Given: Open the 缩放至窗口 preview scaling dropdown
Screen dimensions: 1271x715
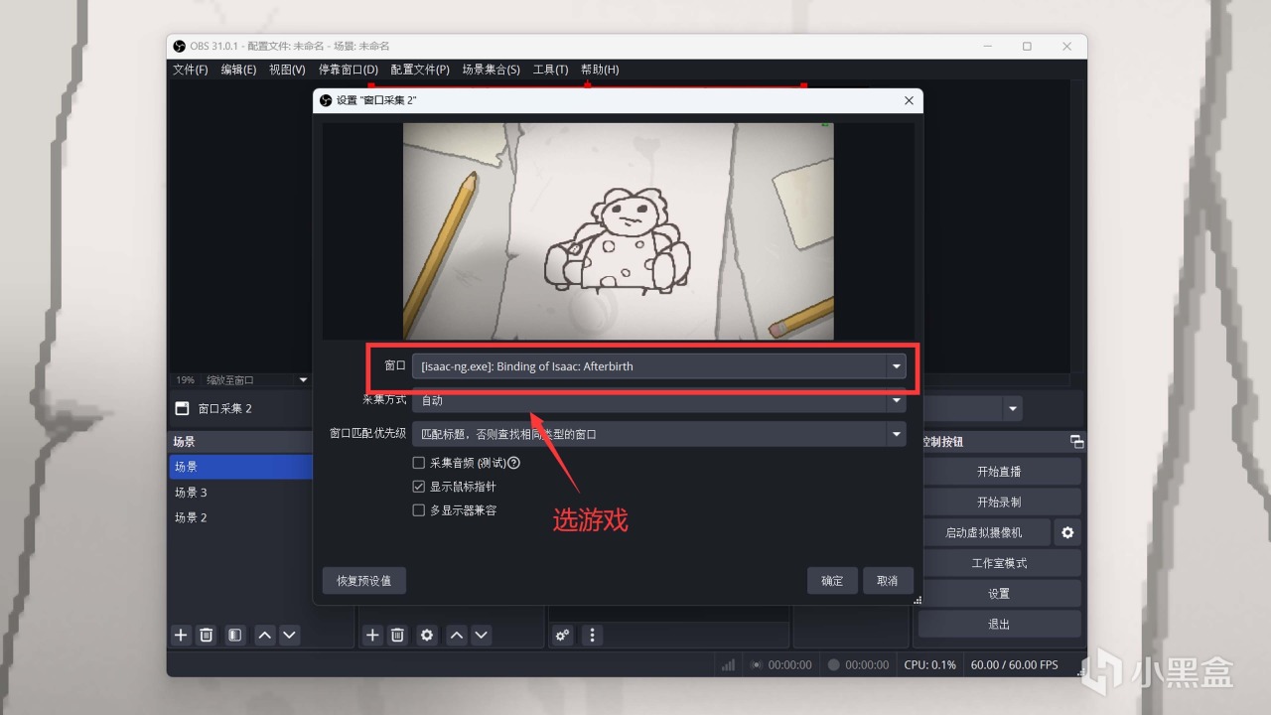Looking at the screenshot, I should click(257, 380).
